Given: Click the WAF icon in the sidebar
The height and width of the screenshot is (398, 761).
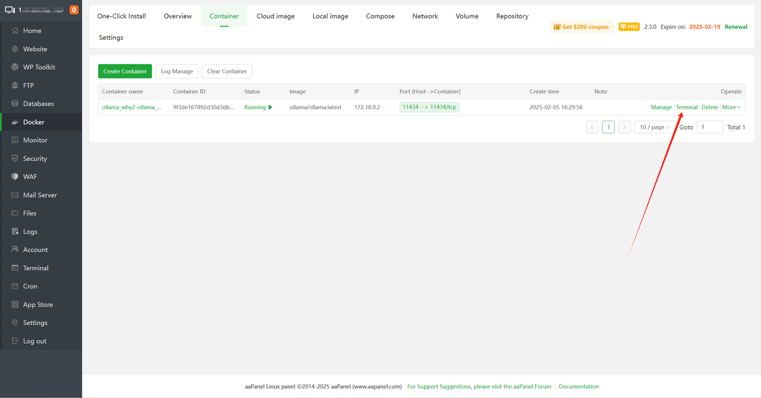Looking at the screenshot, I should click(x=15, y=176).
